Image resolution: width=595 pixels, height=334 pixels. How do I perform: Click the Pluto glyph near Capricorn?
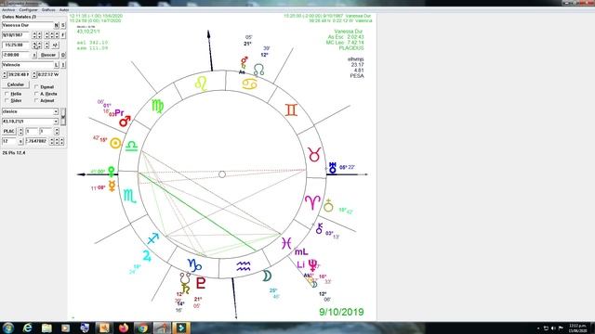tap(201, 283)
